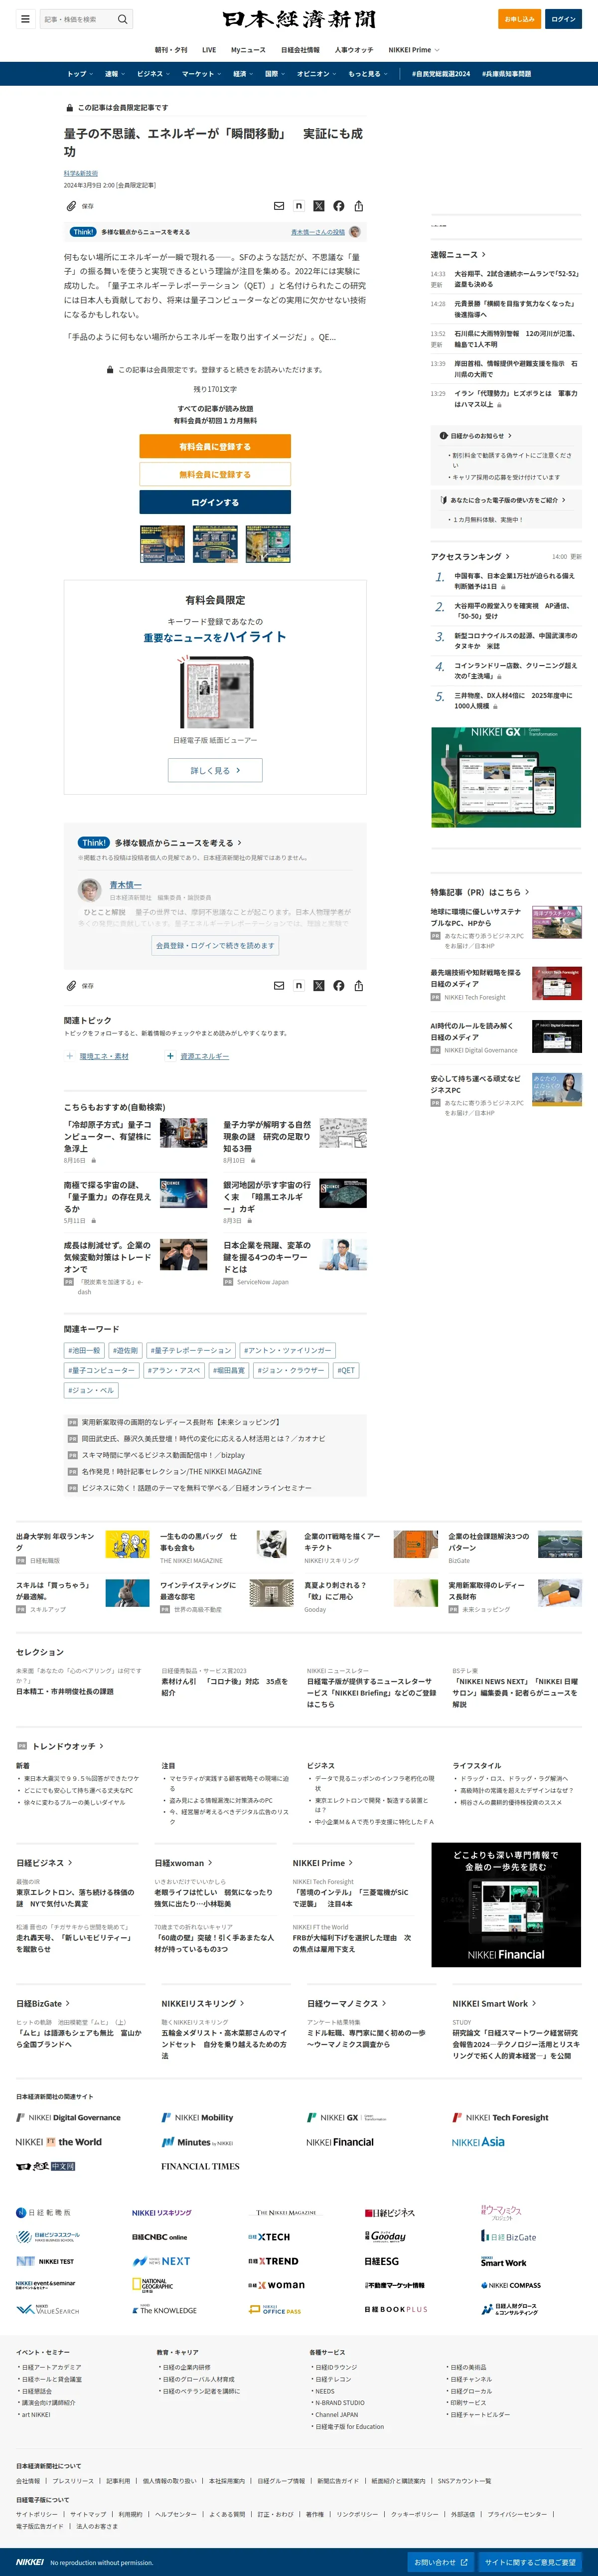Click 有料会員に登録する button
Viewport: 598px width, 2576px height.
coord(215,446)
